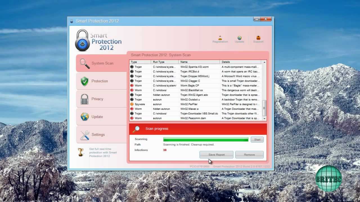Viewport: 360px width, 202px height.
Task: Open the Registration icon
Action: tap(220, 38)
